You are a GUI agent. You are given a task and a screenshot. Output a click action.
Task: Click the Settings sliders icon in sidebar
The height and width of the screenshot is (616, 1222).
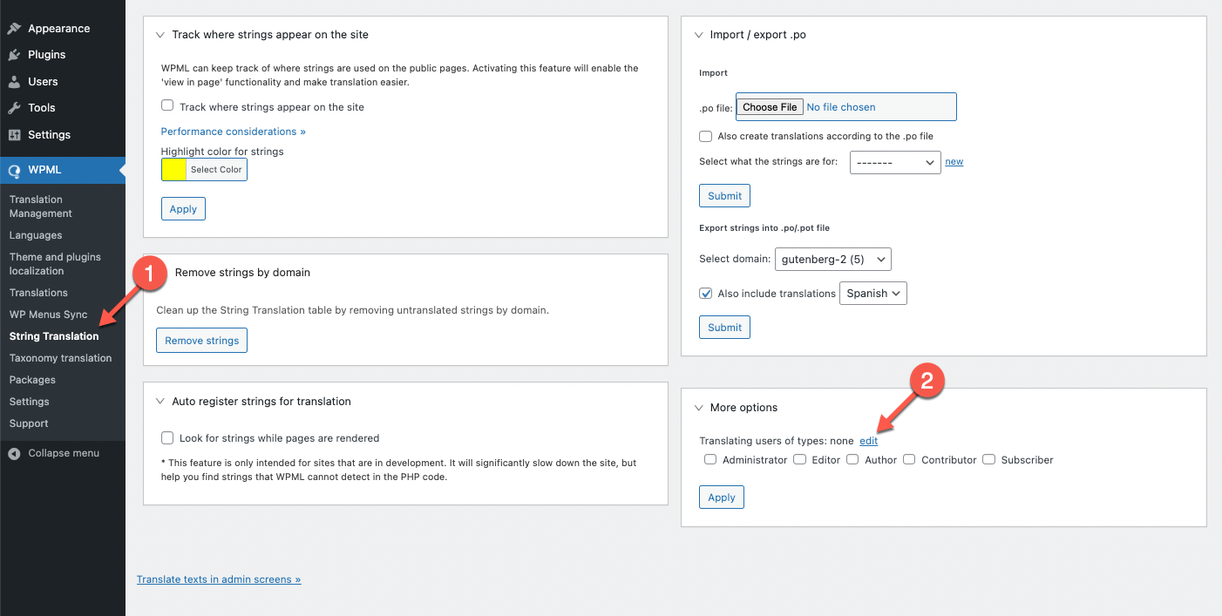pyautogui.click(x=14, y=135)
